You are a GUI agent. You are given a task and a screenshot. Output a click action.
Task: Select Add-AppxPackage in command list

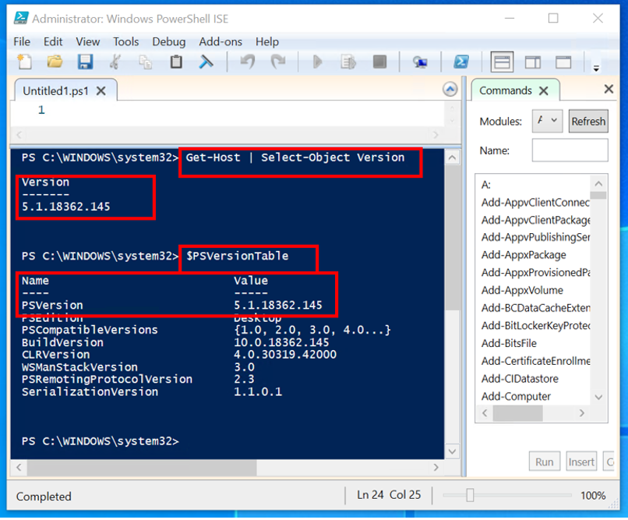pyautogui.click(x=524, y=255)
